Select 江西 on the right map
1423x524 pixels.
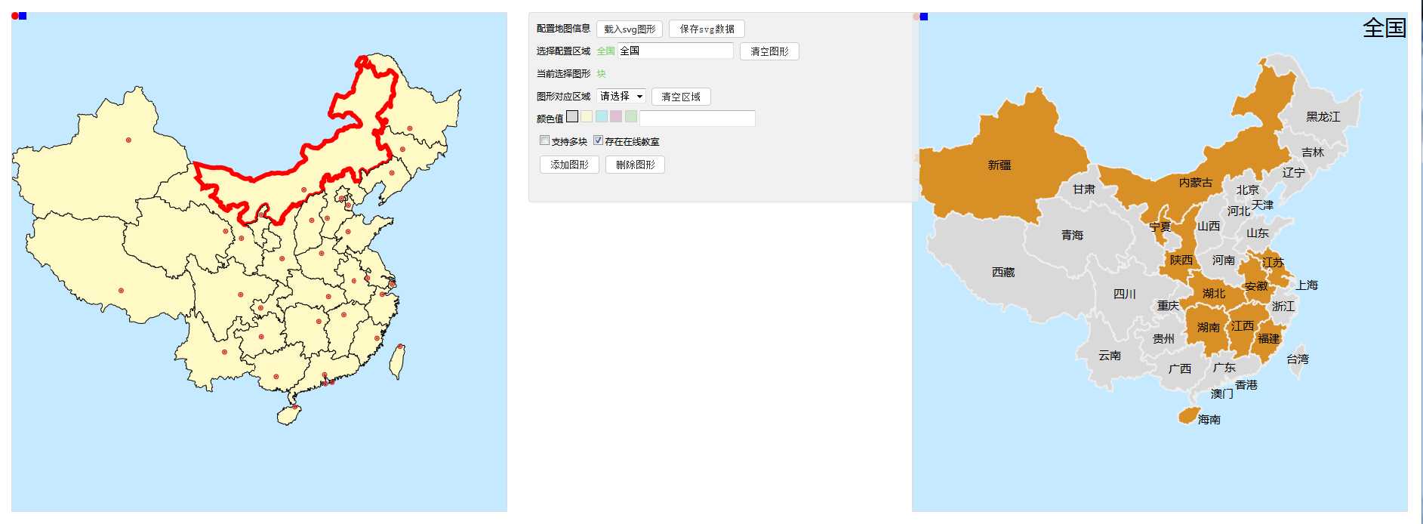[x=1242, y=325]
